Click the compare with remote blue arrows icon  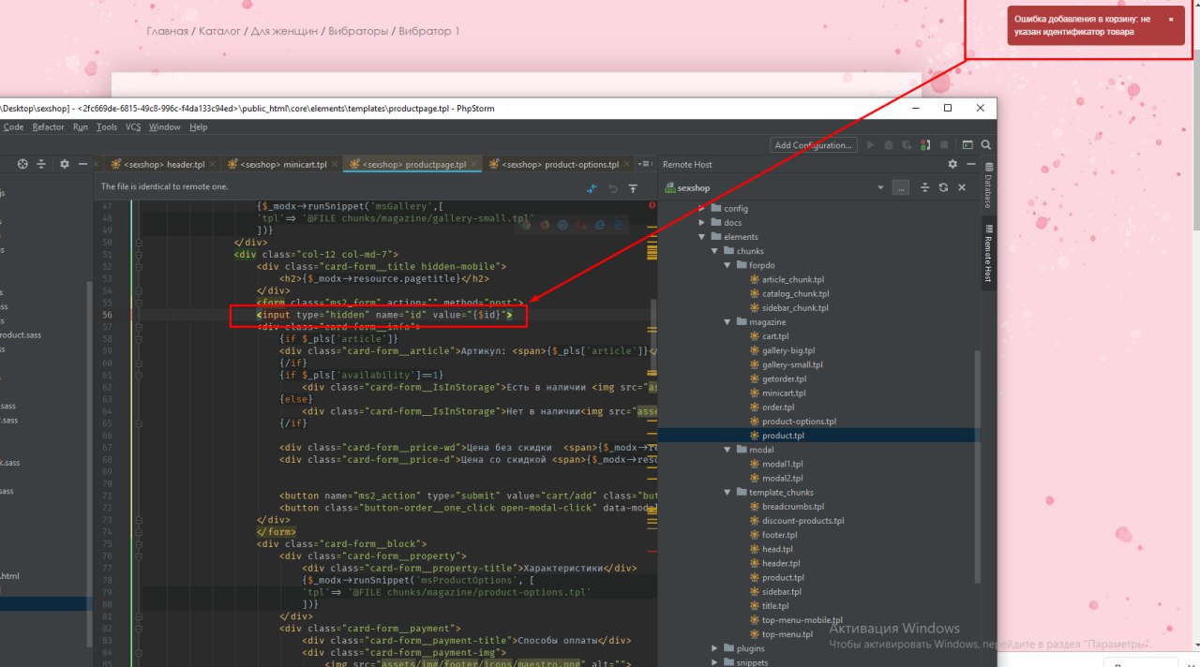pyautogui.click(x=592, y=188)
